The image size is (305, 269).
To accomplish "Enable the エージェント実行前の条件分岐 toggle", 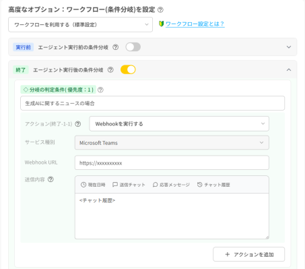I will (x=133, y=47).
